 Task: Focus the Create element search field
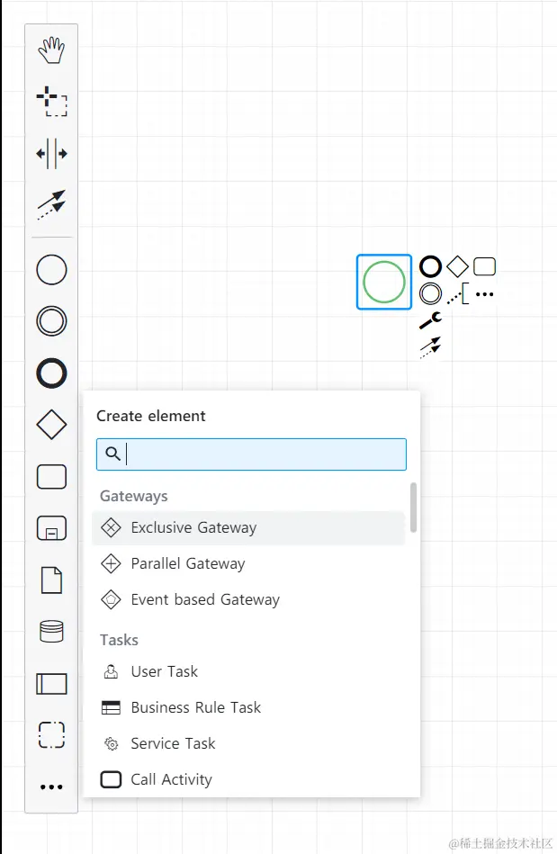pos(251,454)
